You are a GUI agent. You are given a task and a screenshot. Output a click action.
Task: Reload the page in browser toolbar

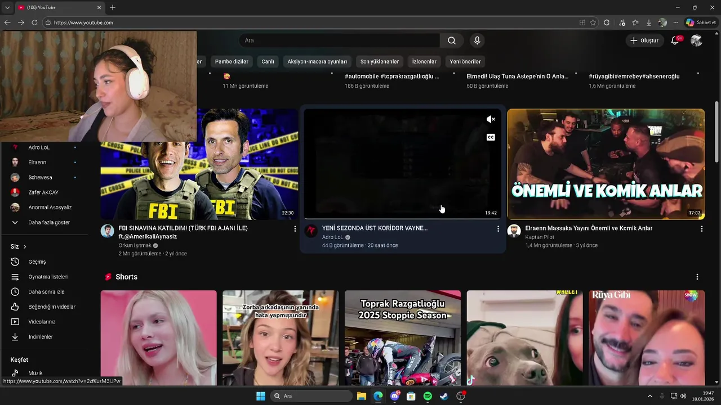[x=34, y=22]
